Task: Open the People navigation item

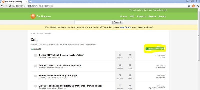Action: pyautogui.click(x=152, y=16)
